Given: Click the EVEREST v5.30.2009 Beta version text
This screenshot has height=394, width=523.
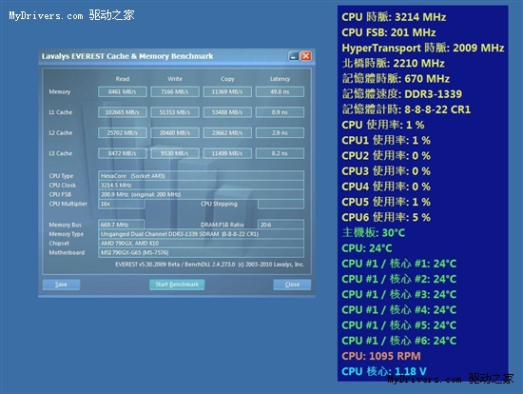Looking at the screenshot, I should (x=209, y=265).
